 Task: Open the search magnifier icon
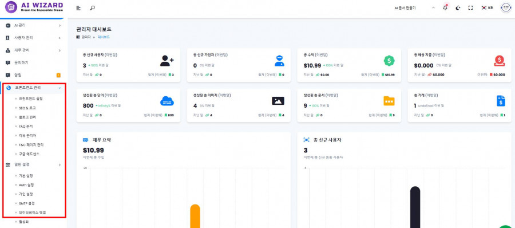93,8
